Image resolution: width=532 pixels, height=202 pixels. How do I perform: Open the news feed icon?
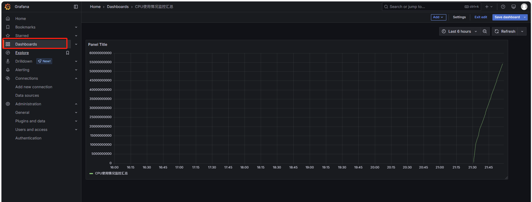(x=513, y=7)
